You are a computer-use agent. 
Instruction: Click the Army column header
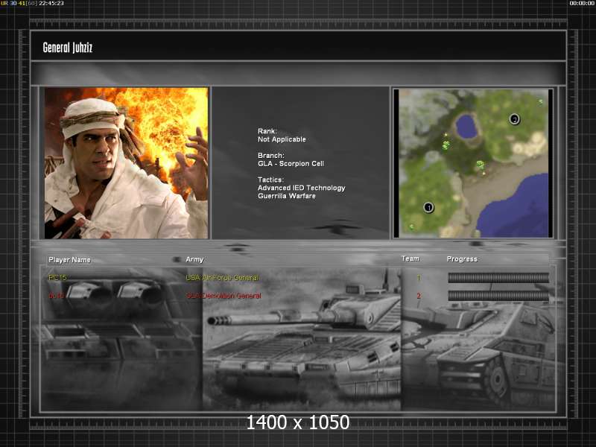click(194, 259)
